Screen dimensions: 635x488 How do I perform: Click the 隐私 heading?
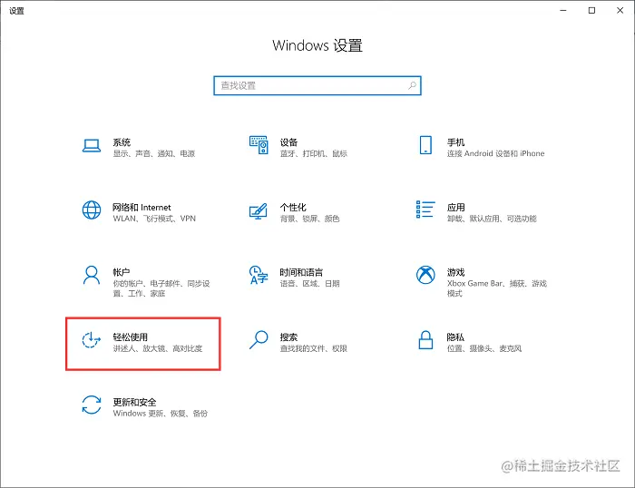(x=455, y=337)
